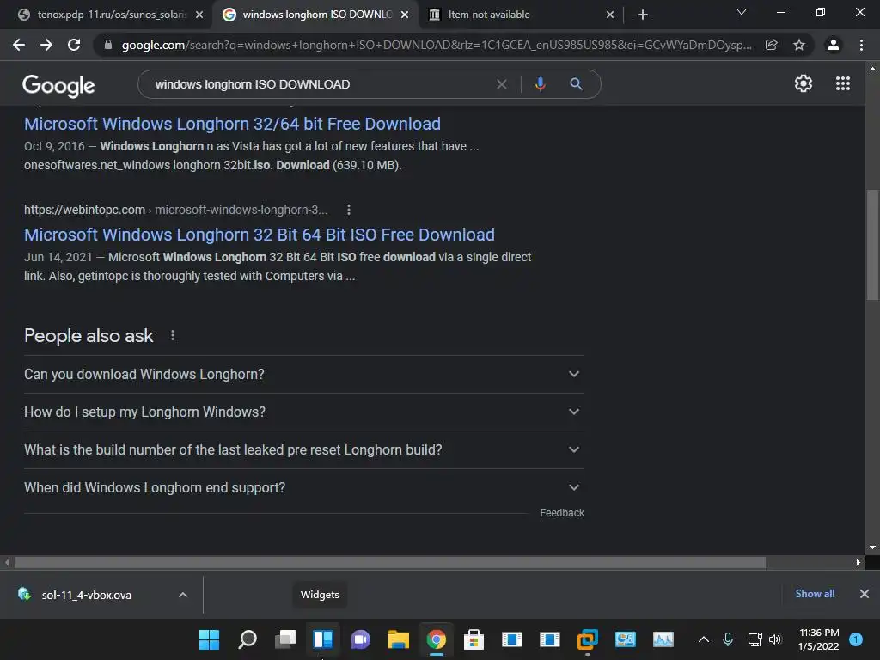
Task: Close the tenox.pdp-11.ru tab
Action: (199, 15)
